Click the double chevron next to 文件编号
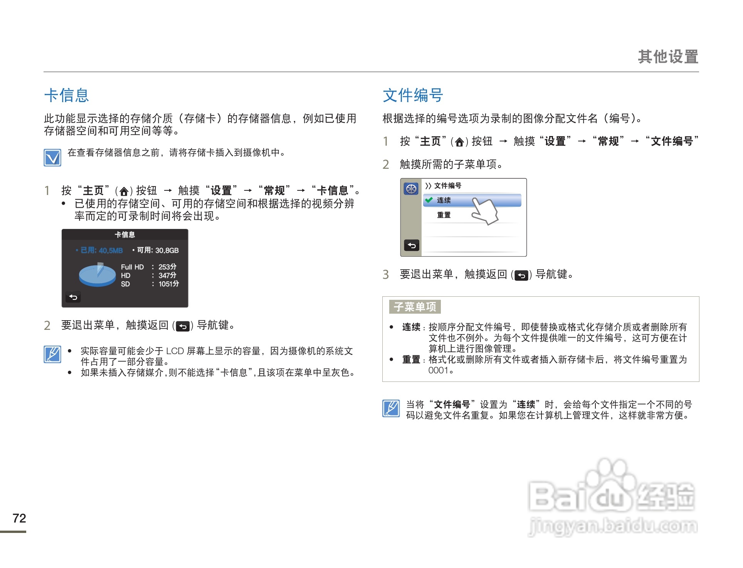Screen dimensions: 743x568 tap(428, 186)
